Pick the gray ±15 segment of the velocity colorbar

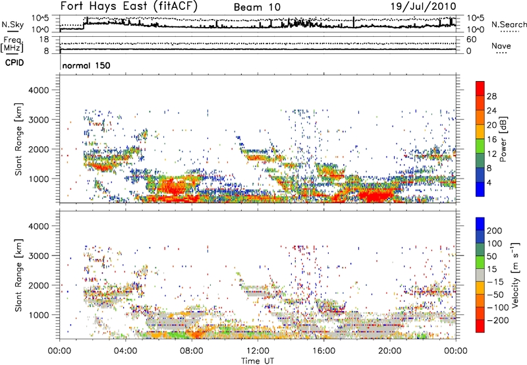click(x=480, y=275)
